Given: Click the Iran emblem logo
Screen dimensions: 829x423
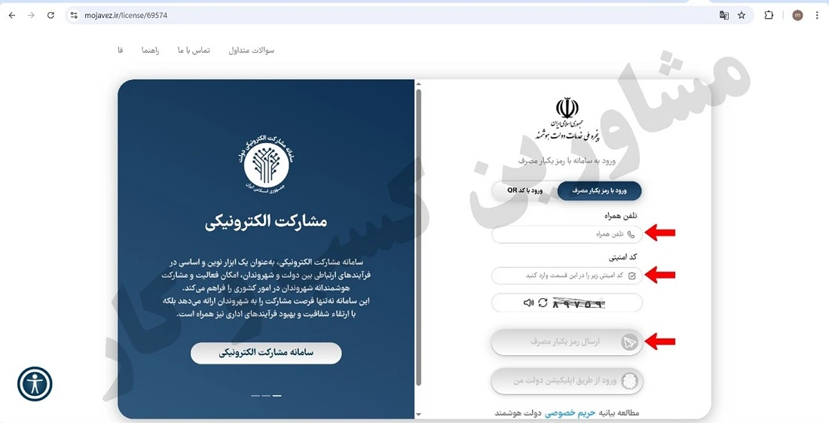Looking at the screenshot, I should pyautogui.click(x=567, y=108).
